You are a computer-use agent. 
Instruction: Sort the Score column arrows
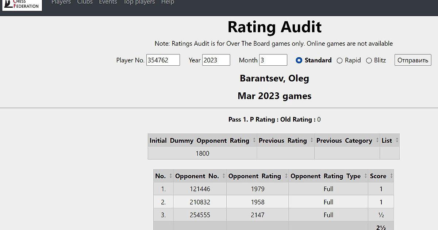point(391,176)
